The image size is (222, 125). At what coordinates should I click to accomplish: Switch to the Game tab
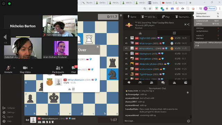coord(132,17)
